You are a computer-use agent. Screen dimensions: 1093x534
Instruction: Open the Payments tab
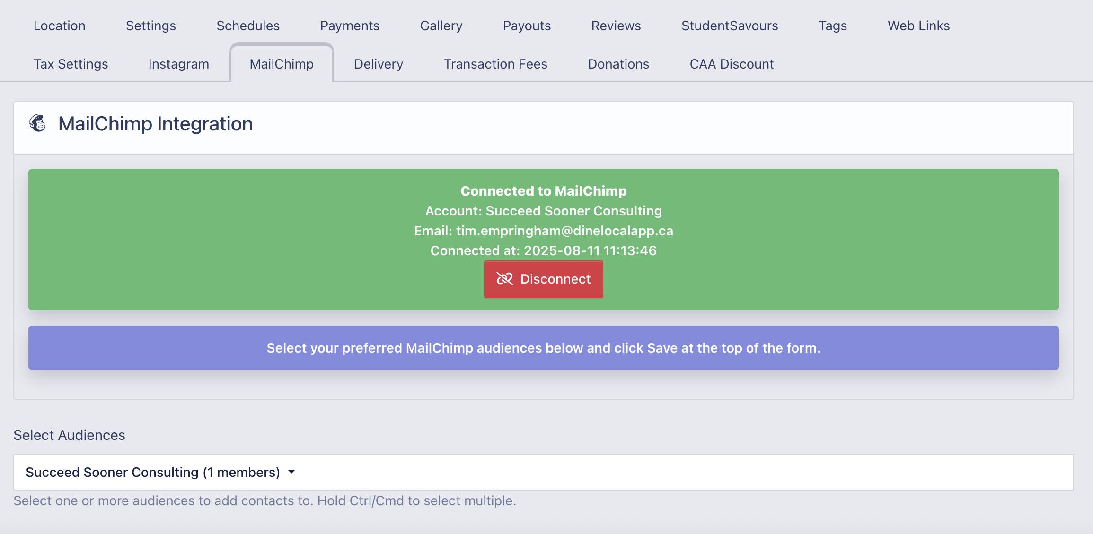(x=350, y=26)
